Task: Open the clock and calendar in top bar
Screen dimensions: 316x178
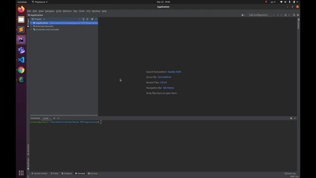Action: pyautogui.click(x=163, y=2)
